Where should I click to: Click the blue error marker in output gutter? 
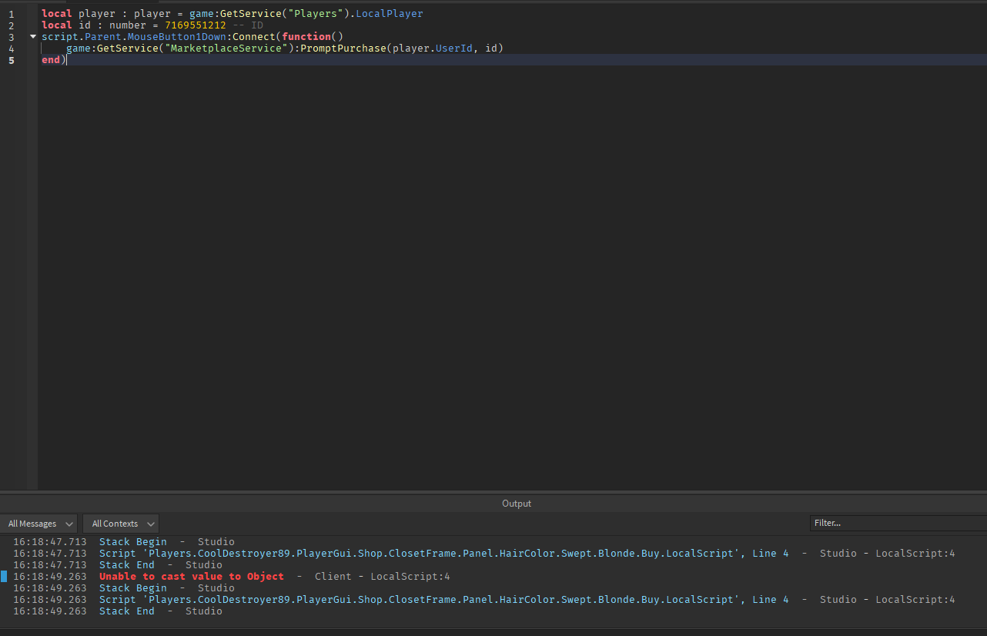click(x=3, y=576)
